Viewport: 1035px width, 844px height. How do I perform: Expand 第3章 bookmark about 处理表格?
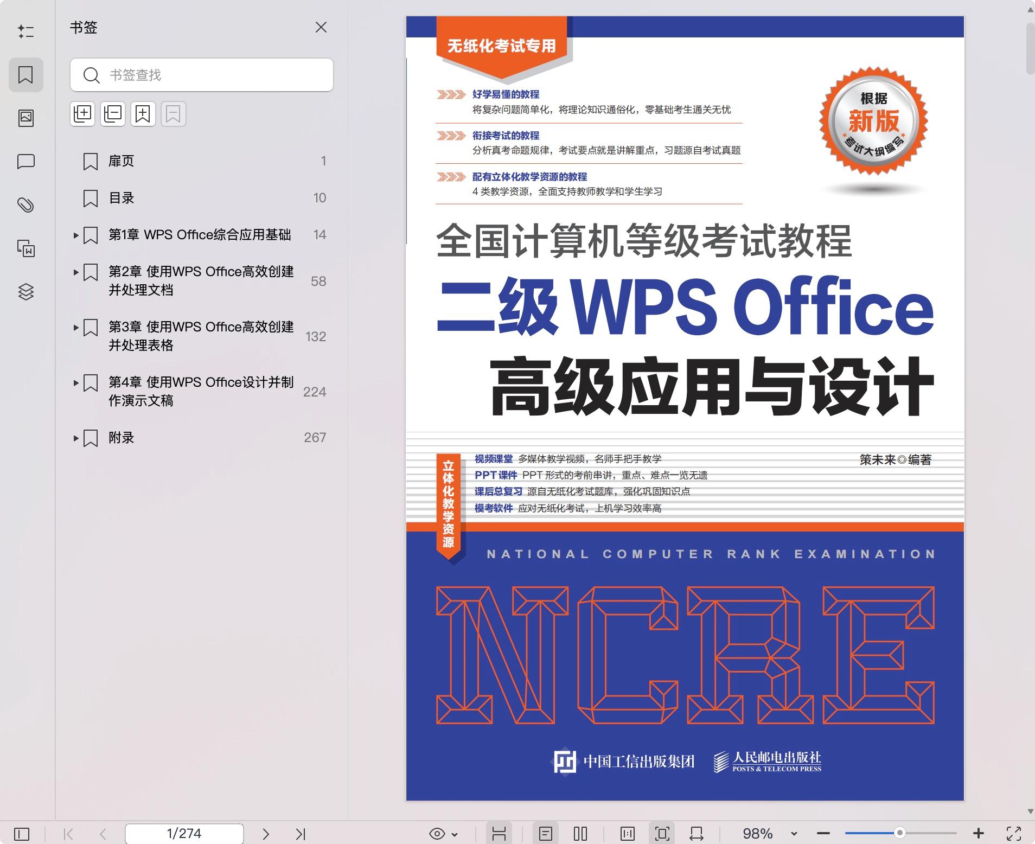pyautogui.click(x=76, y=327)
